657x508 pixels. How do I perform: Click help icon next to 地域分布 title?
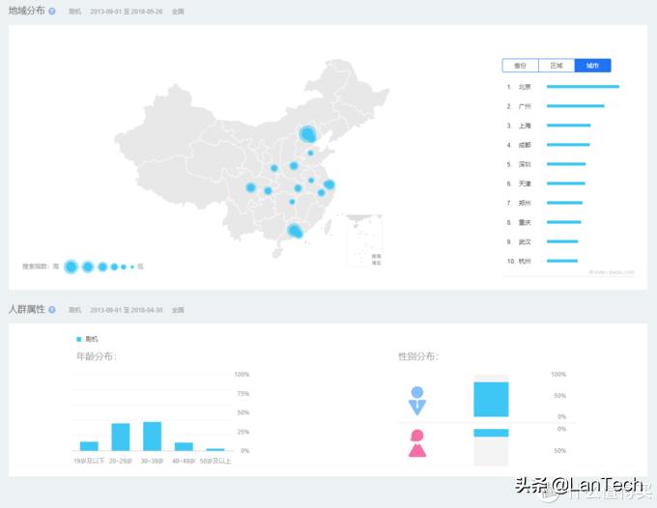pyautogui.click(x=52, y=12)
